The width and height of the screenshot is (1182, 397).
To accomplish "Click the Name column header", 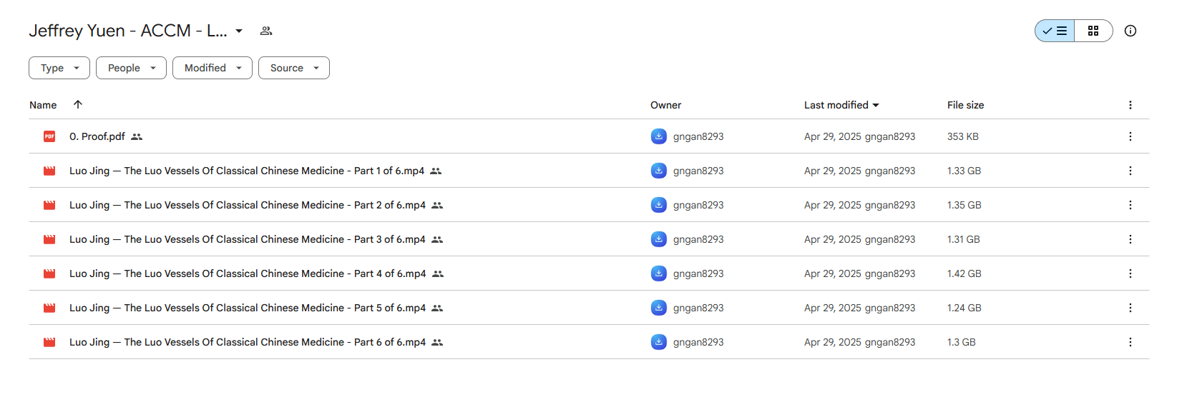I will click(43, 105).
